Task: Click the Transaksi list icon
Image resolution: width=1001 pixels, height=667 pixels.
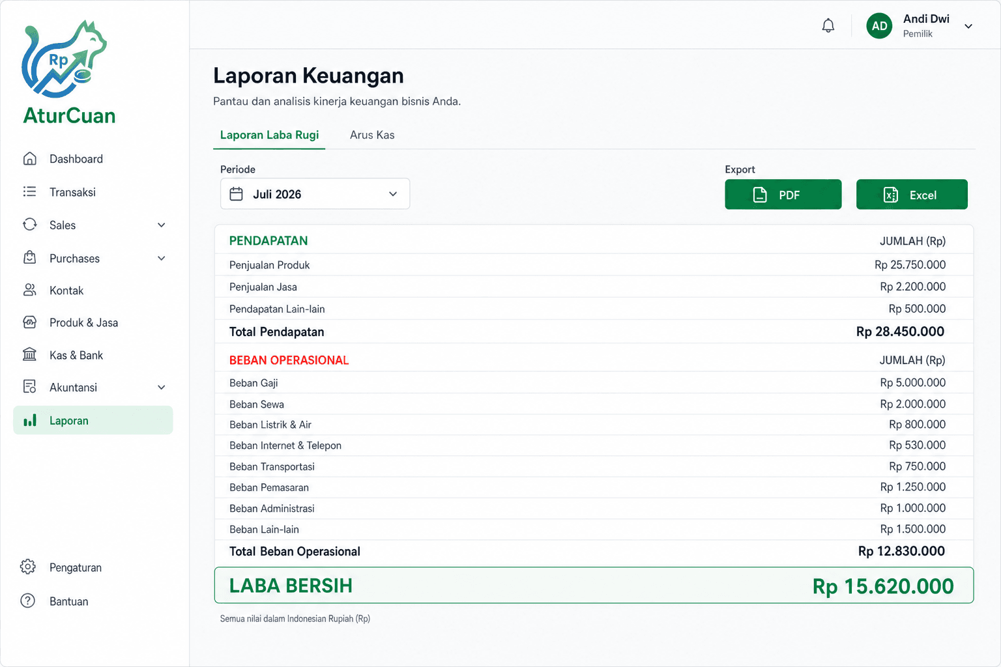Action: [29, 192]
